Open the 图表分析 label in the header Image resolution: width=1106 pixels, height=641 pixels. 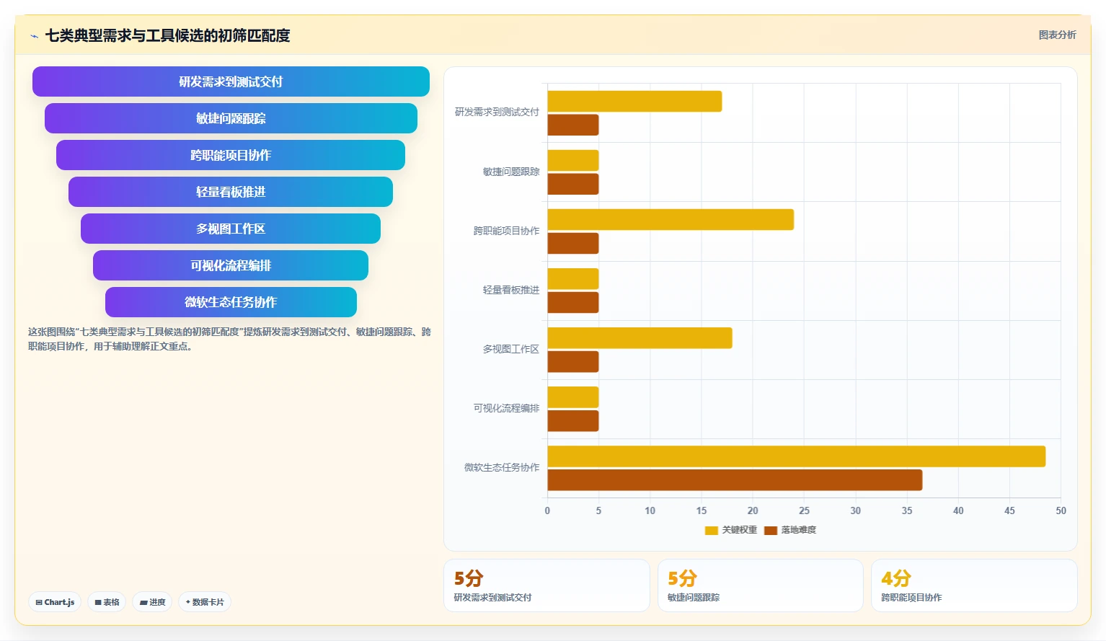(1057, 35)
